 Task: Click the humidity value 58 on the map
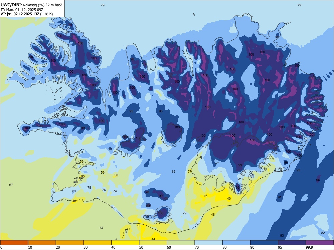(x=116, y=175)
